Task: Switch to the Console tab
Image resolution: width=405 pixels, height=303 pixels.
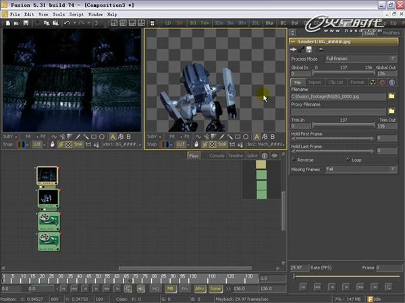Action: [x=217, y=156]
